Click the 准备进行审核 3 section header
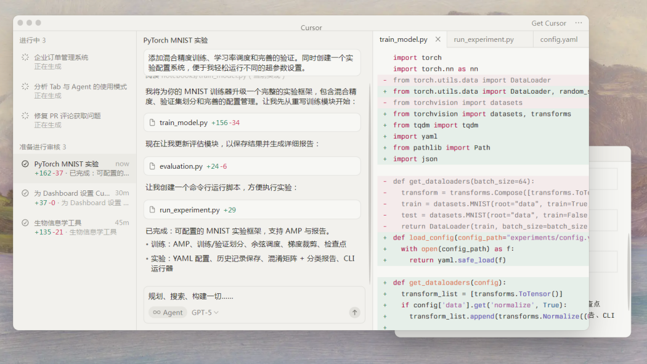The width and height of the screenshot is (647, 364). (43, 147)
